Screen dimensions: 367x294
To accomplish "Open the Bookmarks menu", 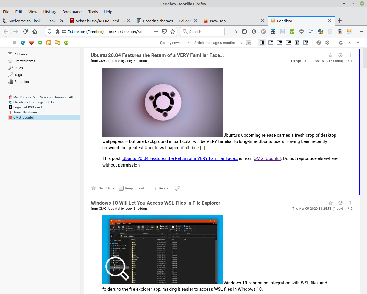I will point(72,12).
